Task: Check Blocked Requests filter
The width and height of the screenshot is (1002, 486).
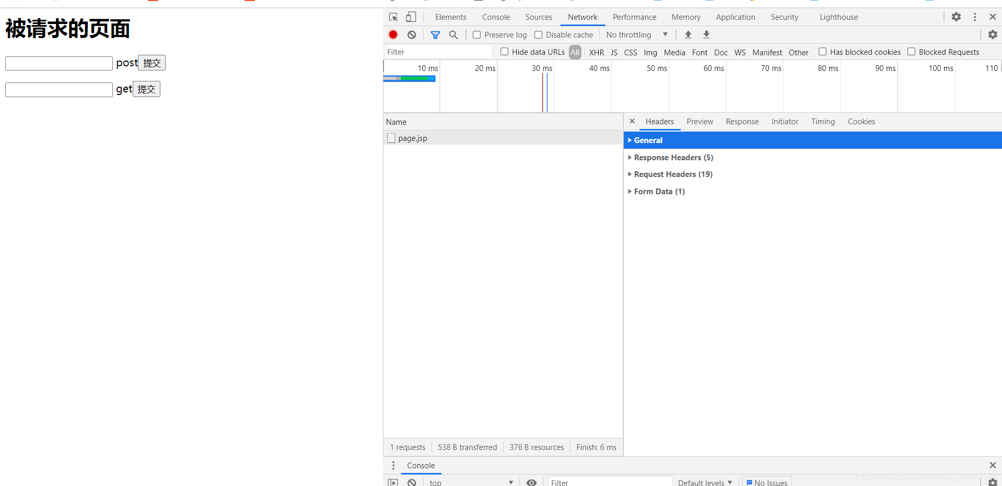Action: (911, 52)
